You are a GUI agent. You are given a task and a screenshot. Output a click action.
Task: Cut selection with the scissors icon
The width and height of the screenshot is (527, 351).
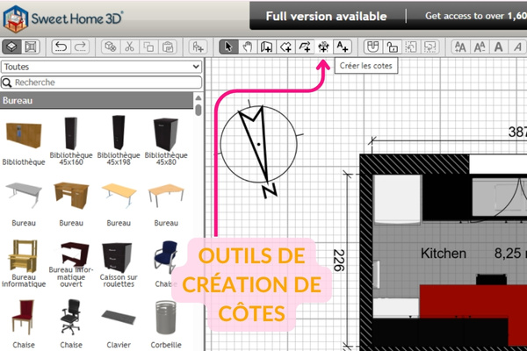point(129,47)
